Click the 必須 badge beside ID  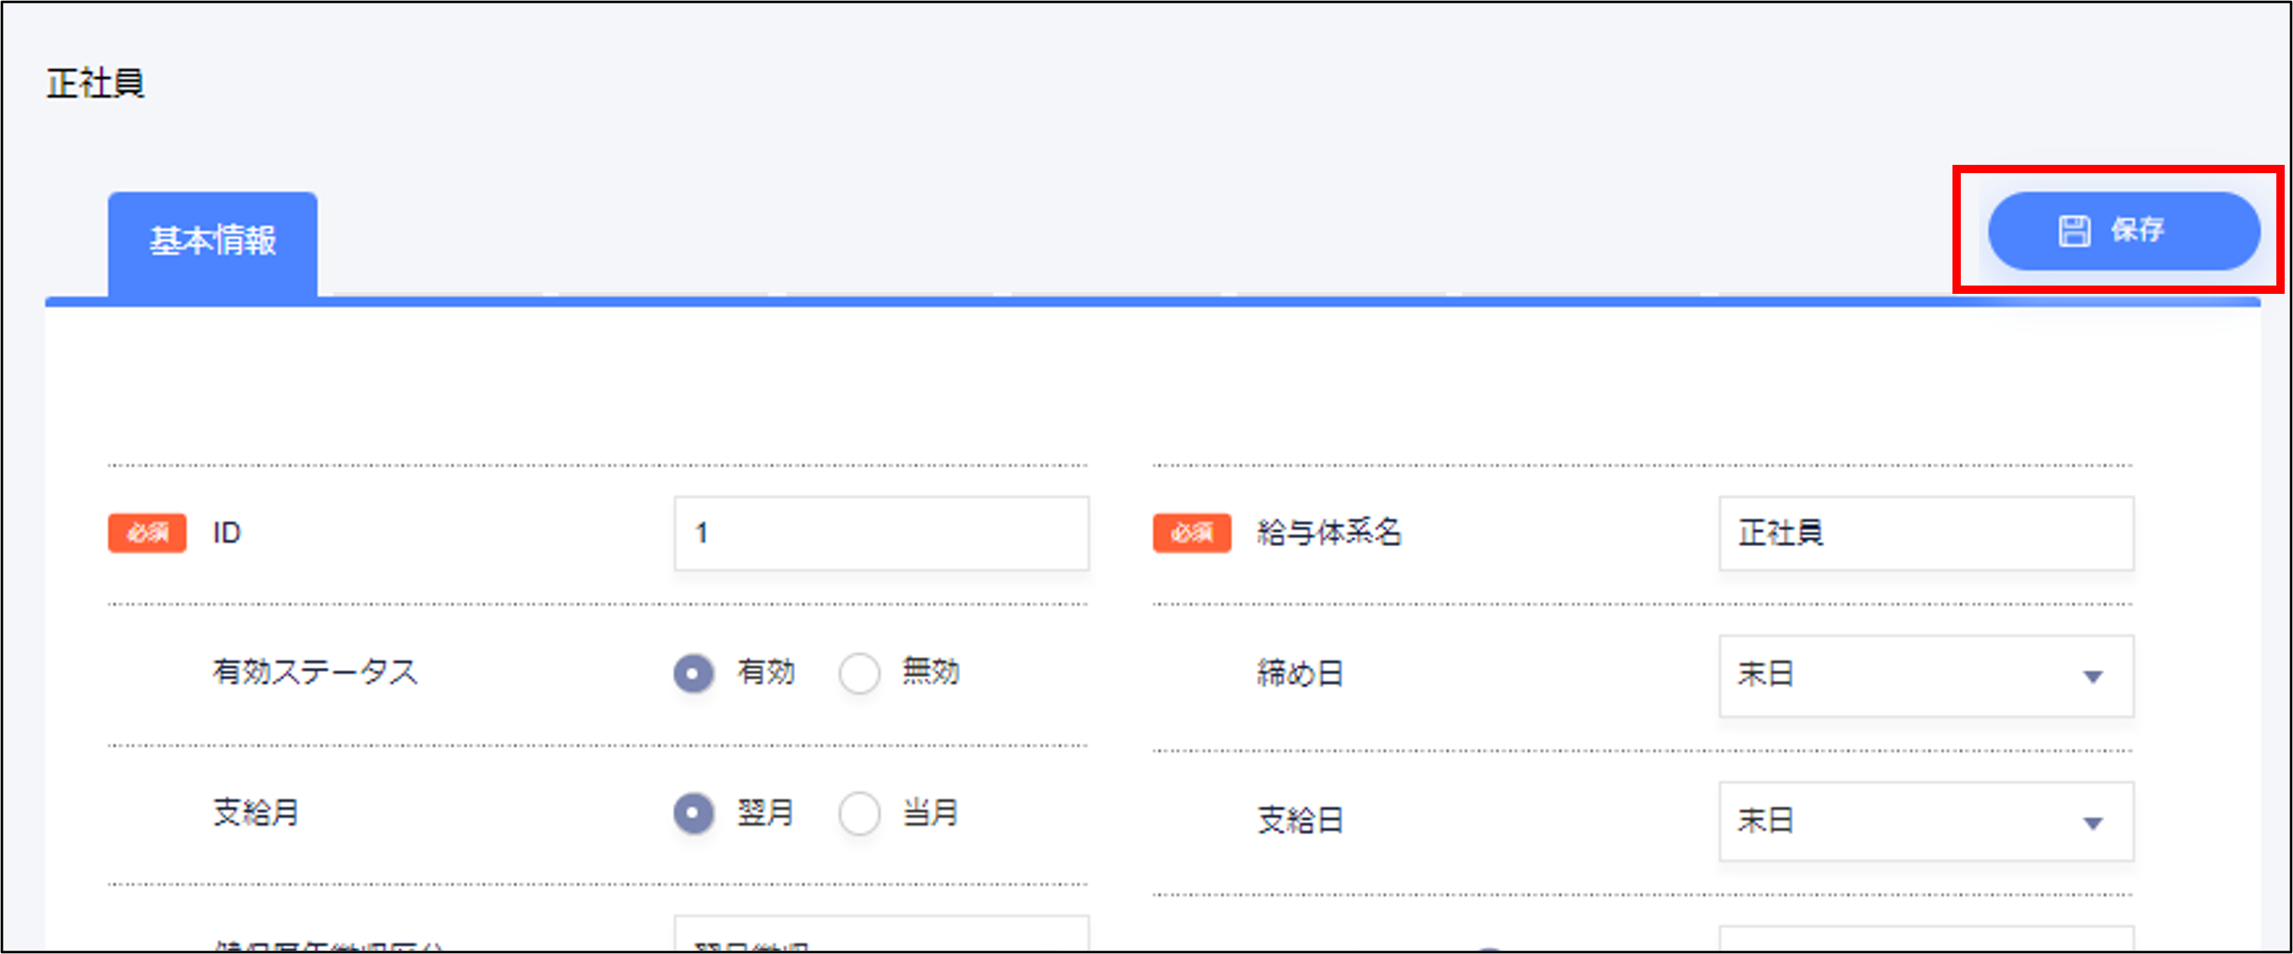(x=147, y=533)
